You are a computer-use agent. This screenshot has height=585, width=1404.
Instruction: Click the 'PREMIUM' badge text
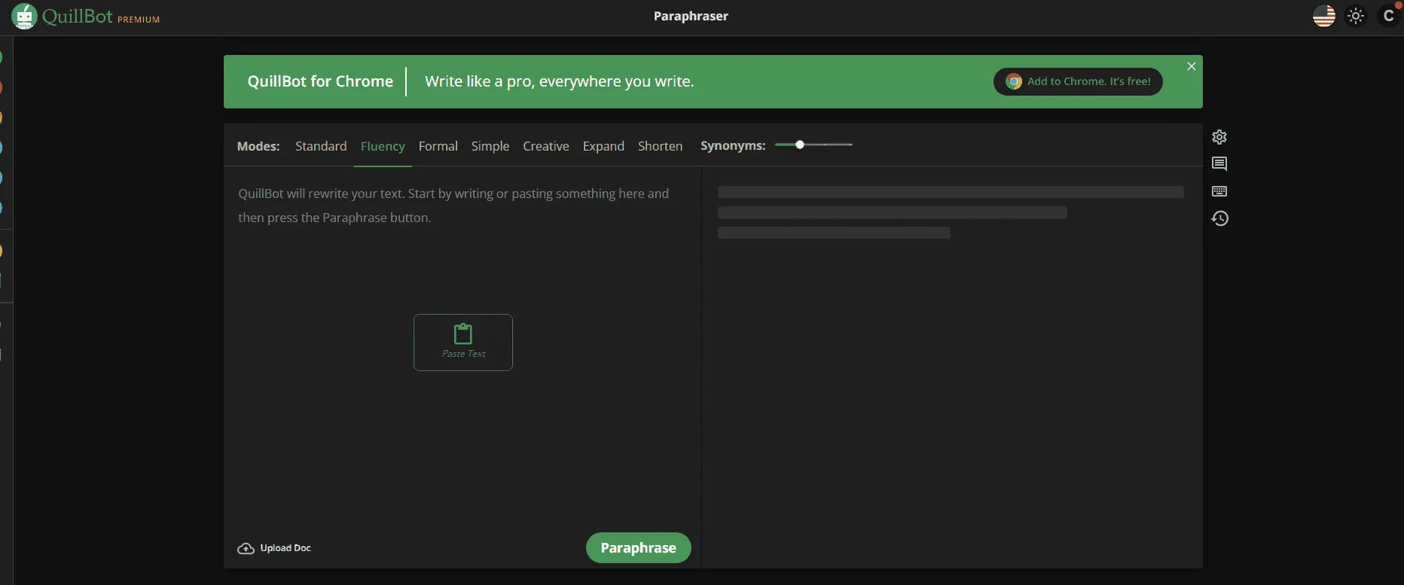(139, 20)
